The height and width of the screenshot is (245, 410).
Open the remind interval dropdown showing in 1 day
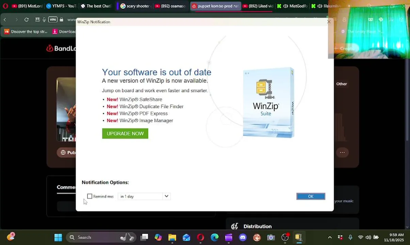click(x=144, y=196)
